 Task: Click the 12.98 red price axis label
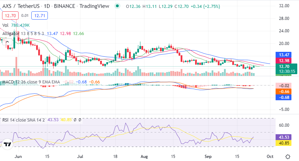284,61
